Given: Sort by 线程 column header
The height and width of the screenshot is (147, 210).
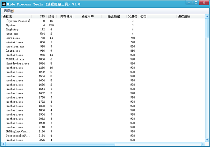Looking at the screenshot, I should (x=51, y=16).
